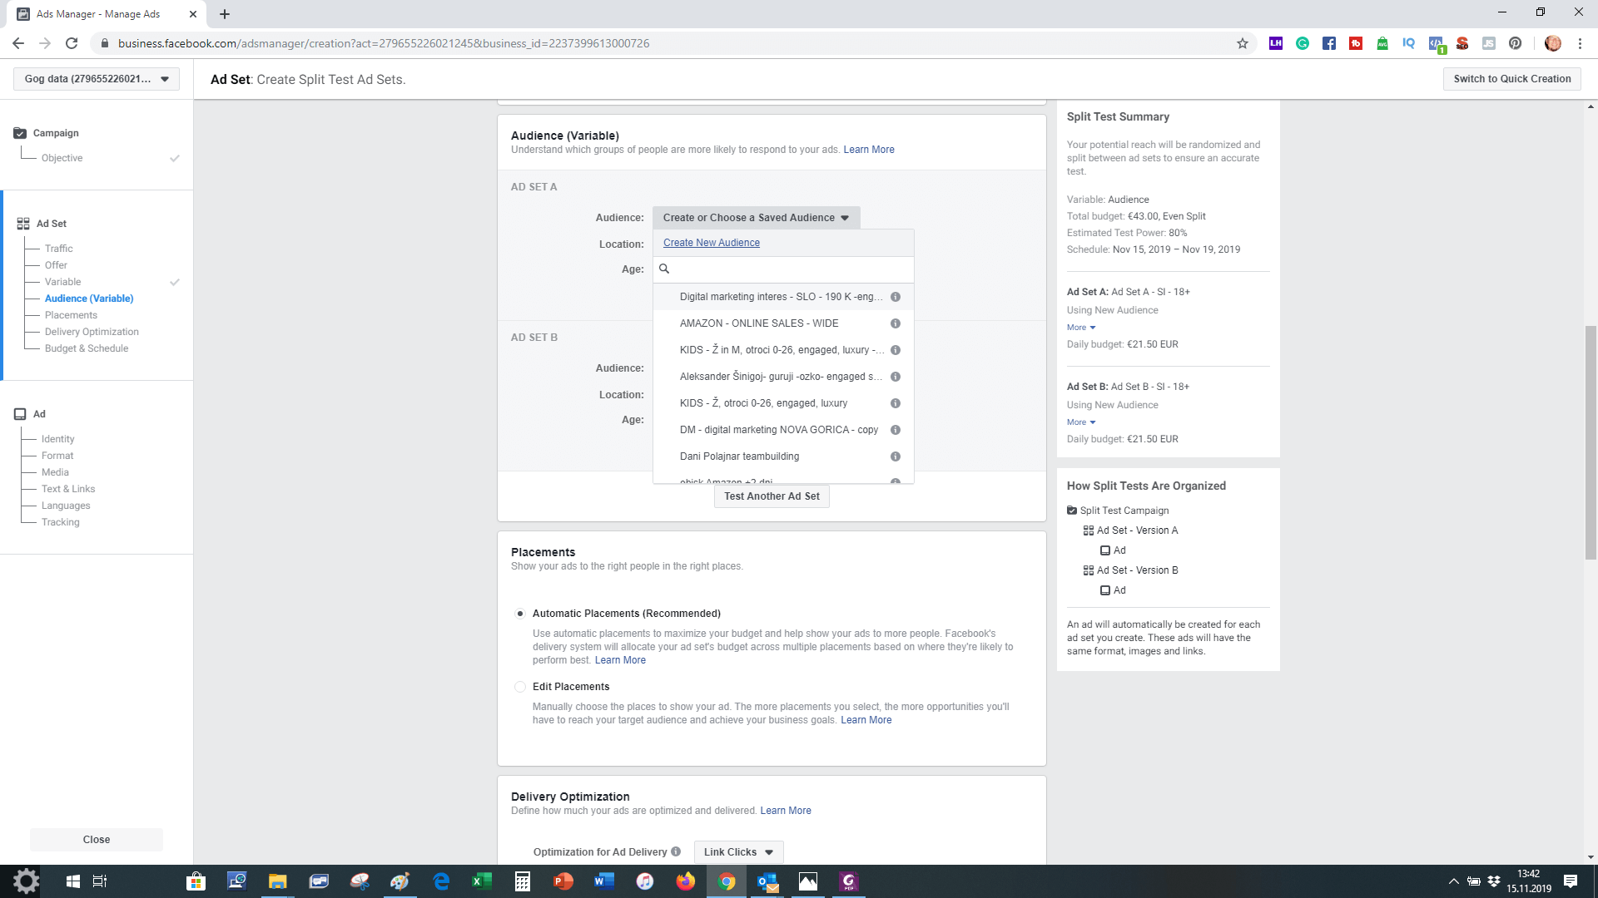Click info icon beside Optimization for Ad Delivery

coord(676,851)
